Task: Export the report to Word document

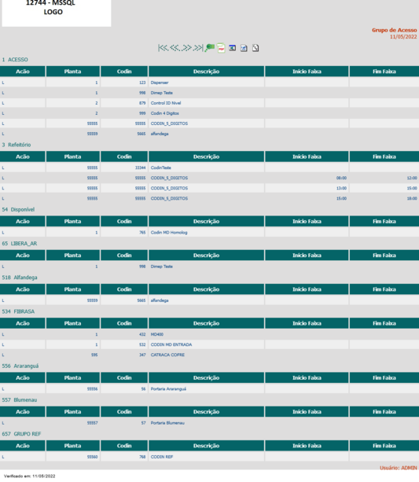Action: 244,48
